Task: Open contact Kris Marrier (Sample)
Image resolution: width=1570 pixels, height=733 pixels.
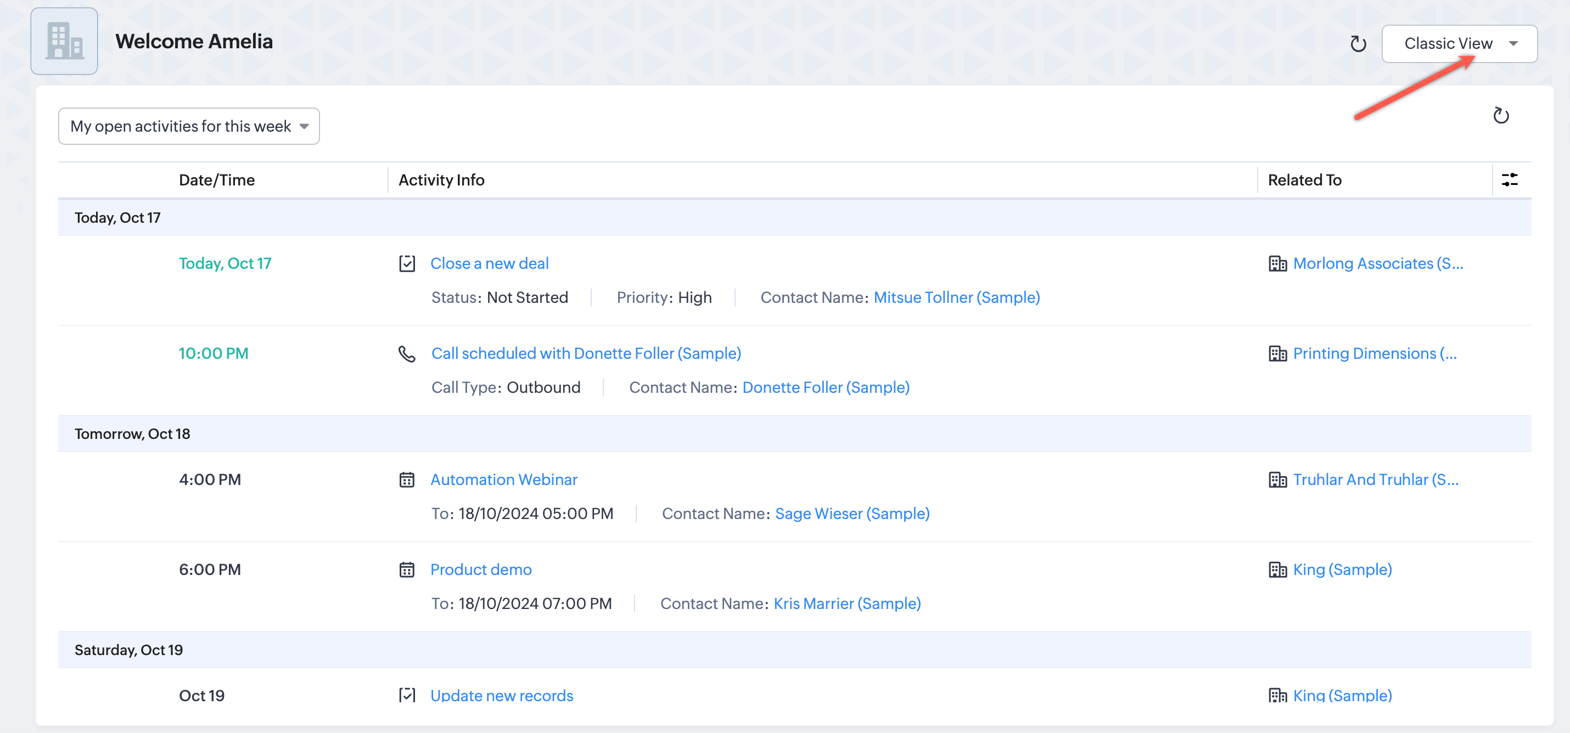Action: click(x=846, y=603)
